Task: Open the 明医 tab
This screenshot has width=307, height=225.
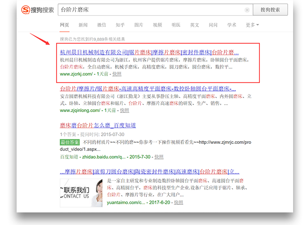Action: click(176, 25)
